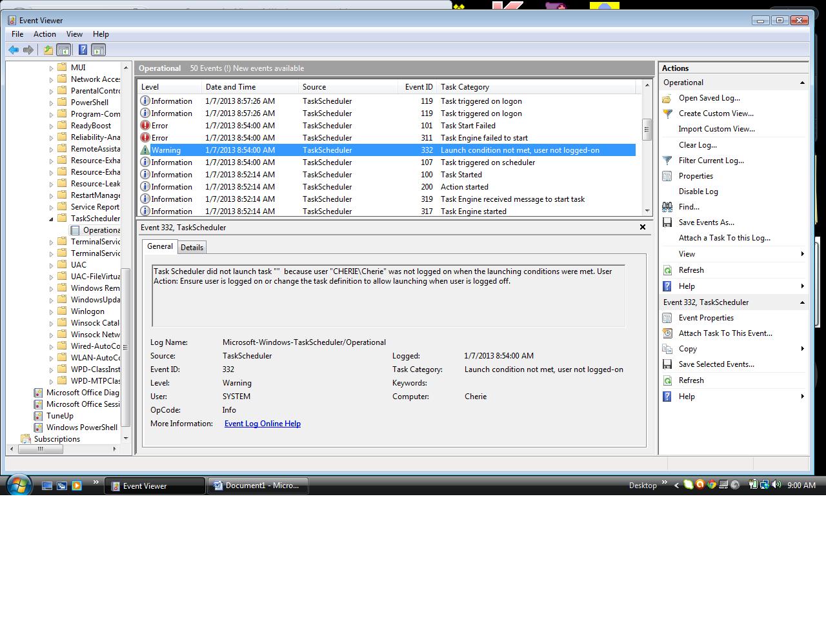
Task: Click the Open Saved Log icon
Action: [667, 98]
